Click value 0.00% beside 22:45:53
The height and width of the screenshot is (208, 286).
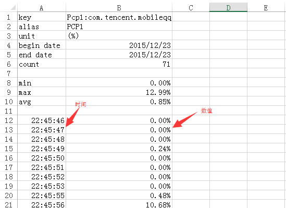pyautogui.click(x=119, y=186)
